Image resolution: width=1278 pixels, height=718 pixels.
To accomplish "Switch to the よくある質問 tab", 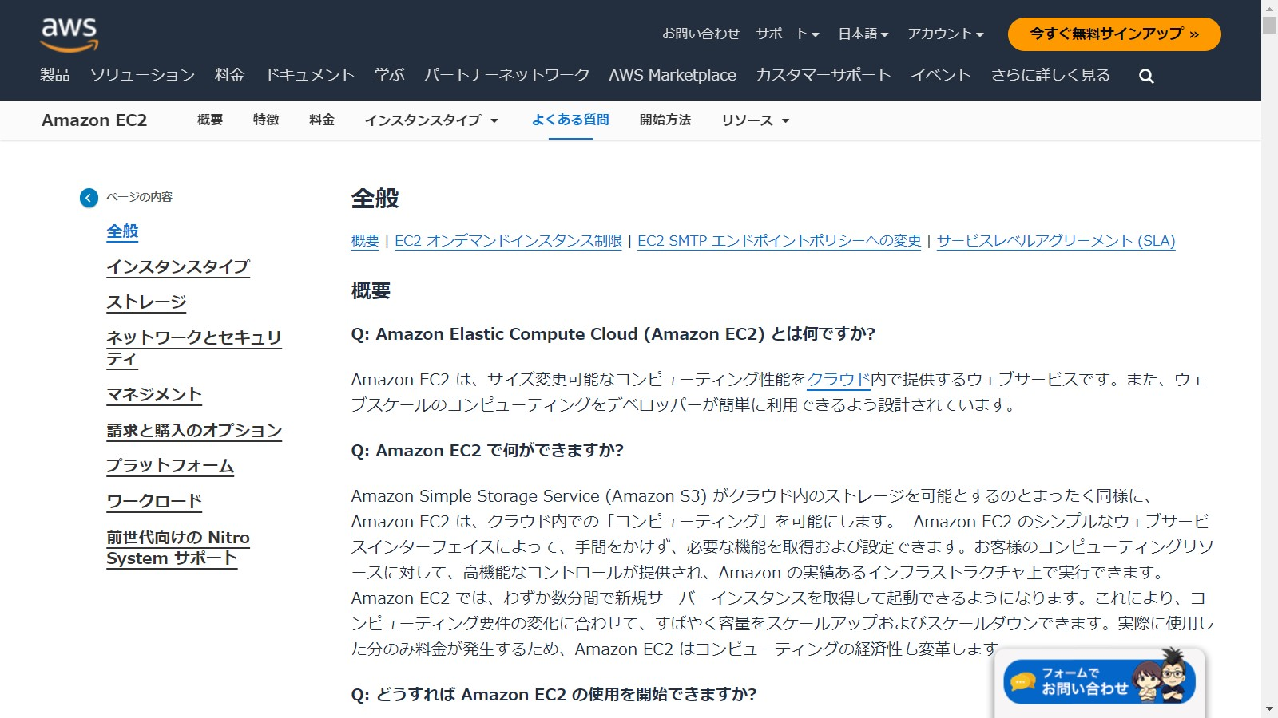I will pos(570,120).
